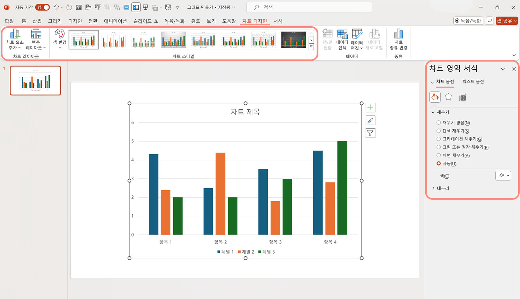Click the PowerPoint app logo icon

point(7,7)
